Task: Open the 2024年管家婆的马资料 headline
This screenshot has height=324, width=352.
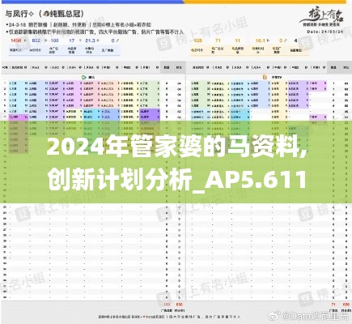Action: coord(177,147)
